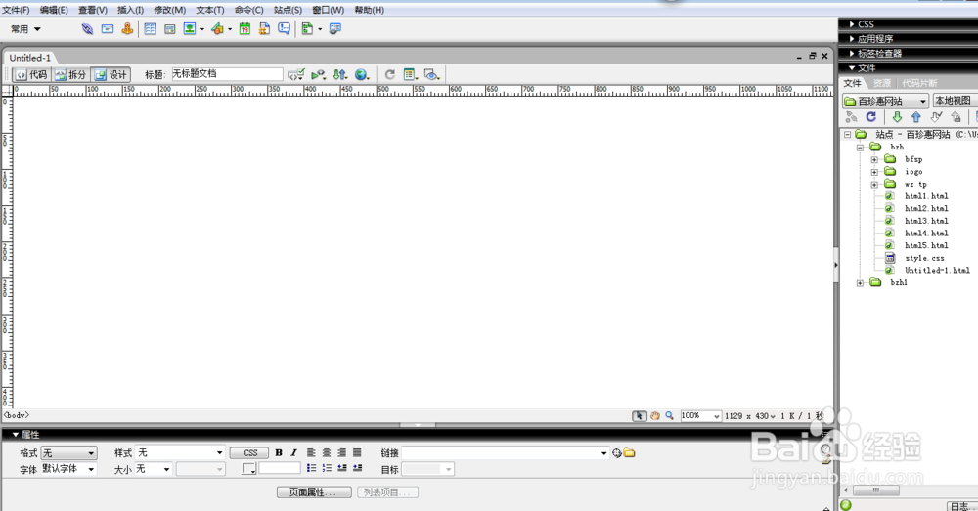Open the 格式 Format dropdown
The width and height of the screenshot is (978, 511).
[68, 453]
